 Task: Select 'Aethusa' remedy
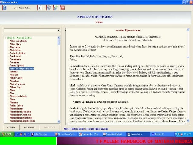point(14,72)
